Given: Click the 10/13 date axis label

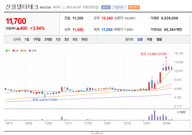Looking at the screenshot, I should 9,123.
